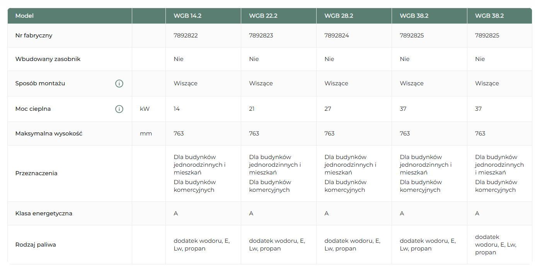This screenshot has height=269, width=535.
Task: Select the 14 kW power value
Action: point(177,109)
